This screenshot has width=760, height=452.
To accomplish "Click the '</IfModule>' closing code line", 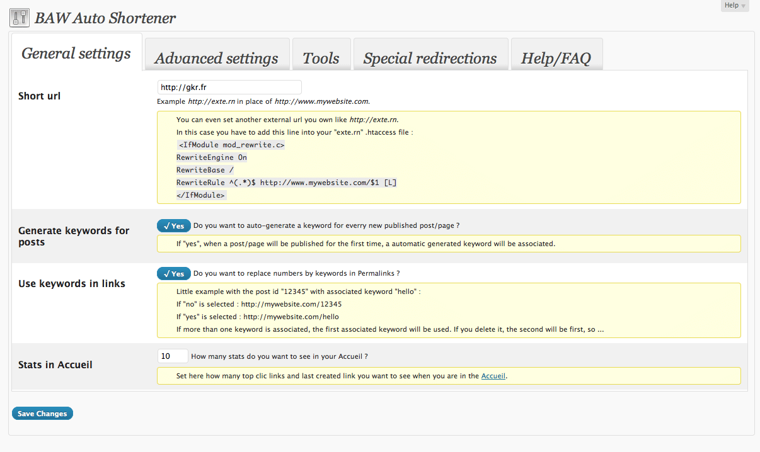I will tap(201, 195).
